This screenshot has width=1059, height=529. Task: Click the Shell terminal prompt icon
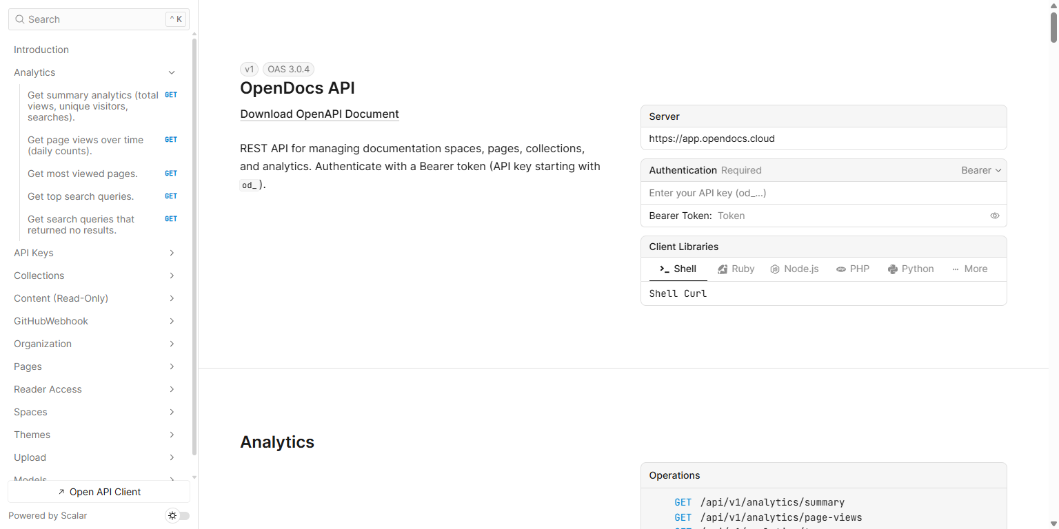pos(665,269)
